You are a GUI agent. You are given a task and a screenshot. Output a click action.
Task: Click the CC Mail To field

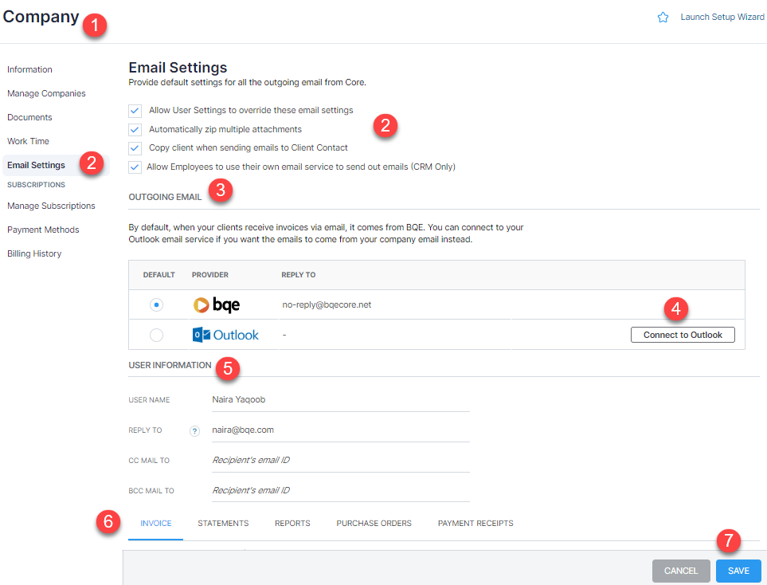(x=340, y=461)
